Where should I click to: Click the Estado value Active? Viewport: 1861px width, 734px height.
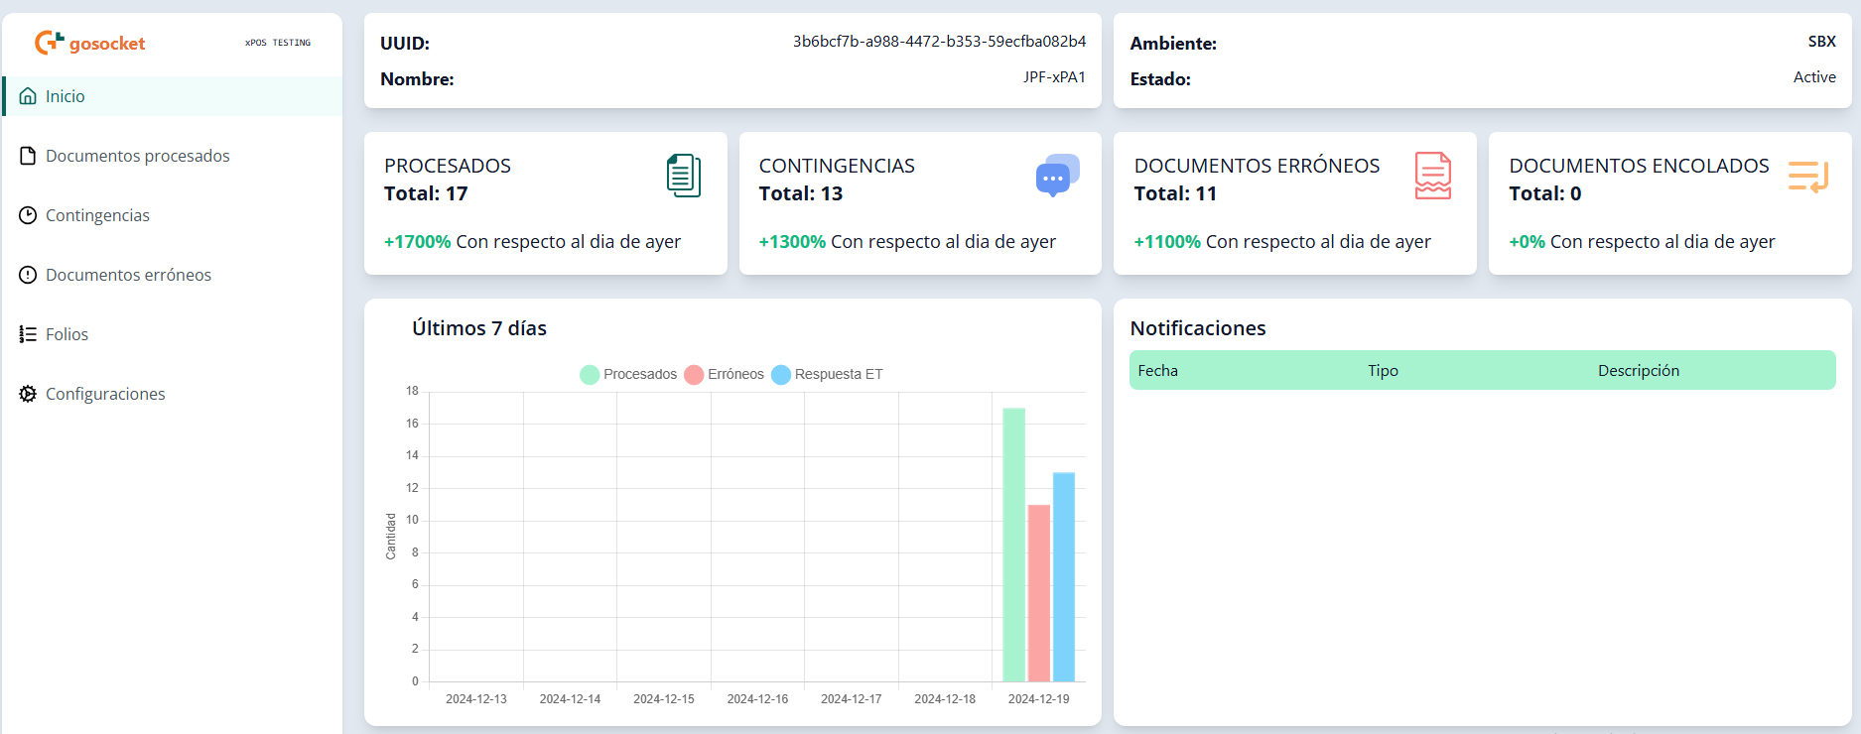point(1814,77)
